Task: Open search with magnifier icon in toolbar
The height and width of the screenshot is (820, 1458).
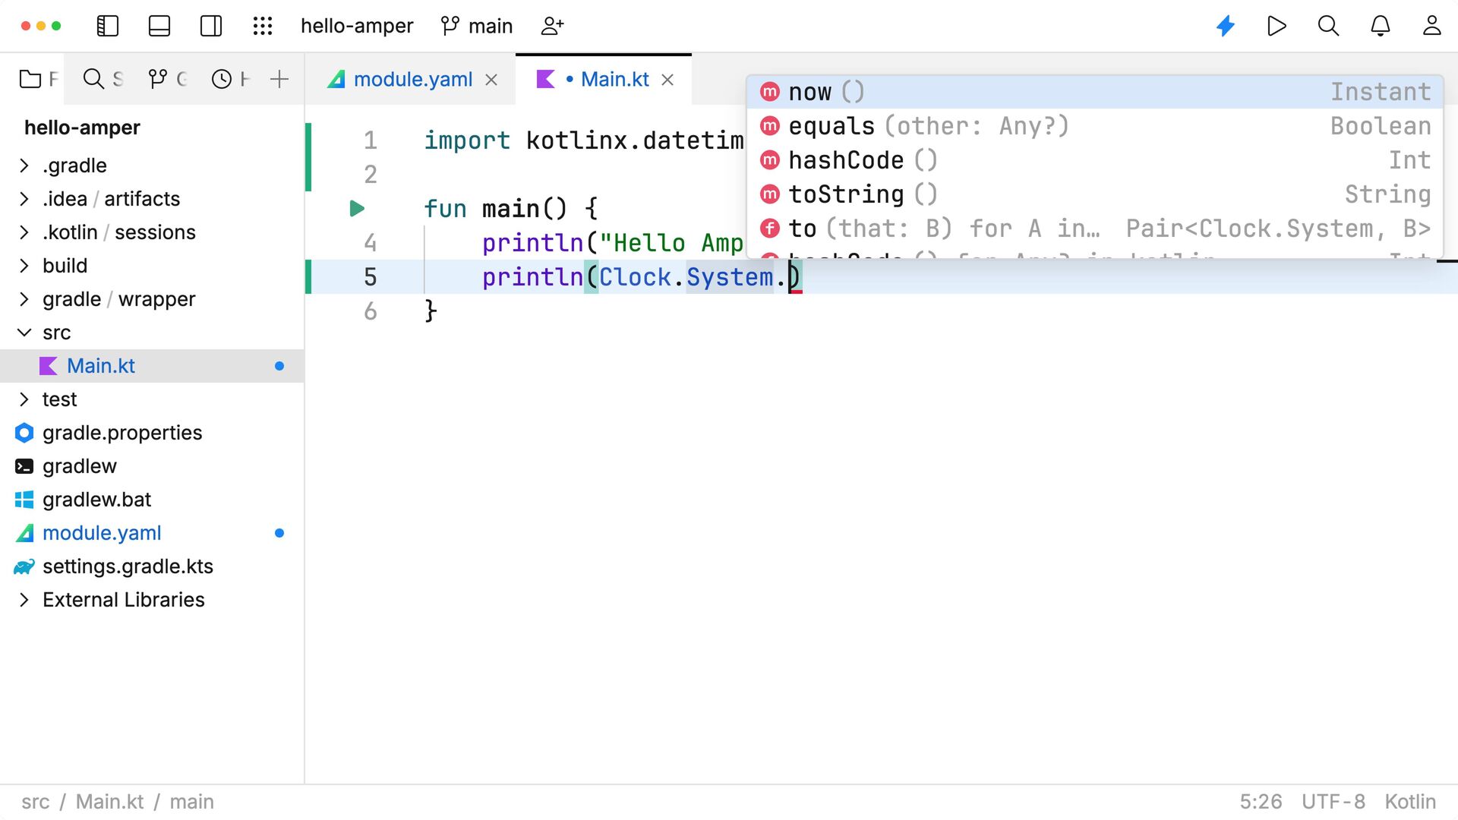Action: [1328, 26]
